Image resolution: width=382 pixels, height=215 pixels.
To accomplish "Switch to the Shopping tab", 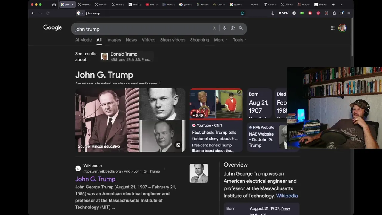I will tap(200, 40).
